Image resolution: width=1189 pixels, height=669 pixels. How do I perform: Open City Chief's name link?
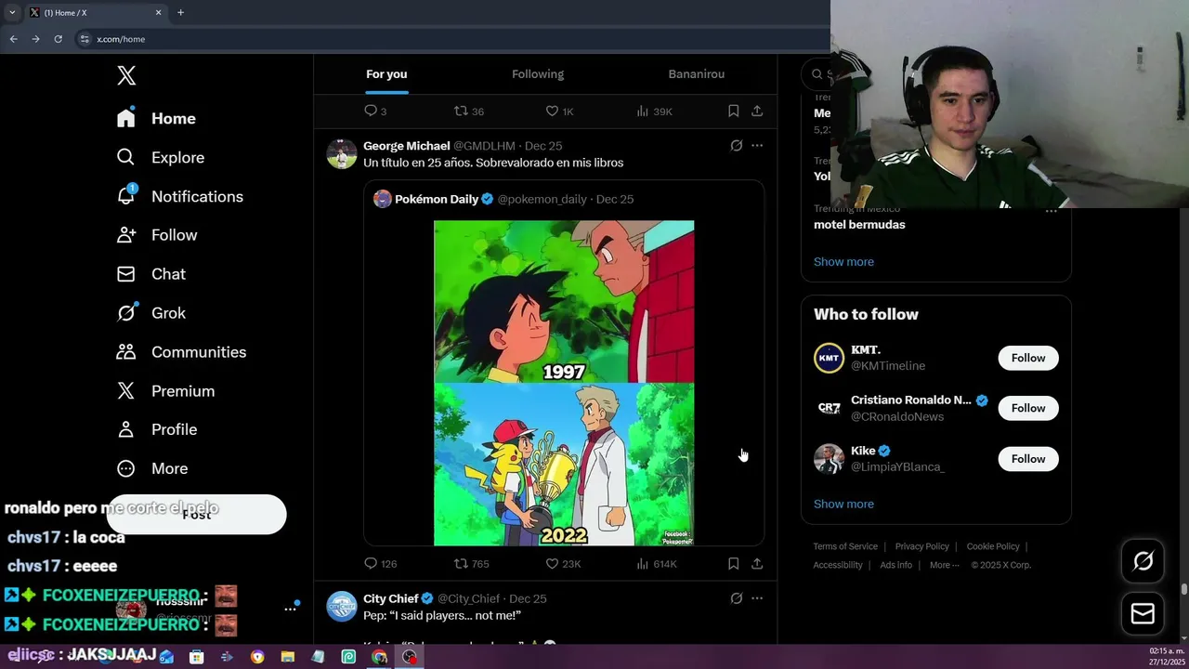pyautogui.click(x=390, y=598)
